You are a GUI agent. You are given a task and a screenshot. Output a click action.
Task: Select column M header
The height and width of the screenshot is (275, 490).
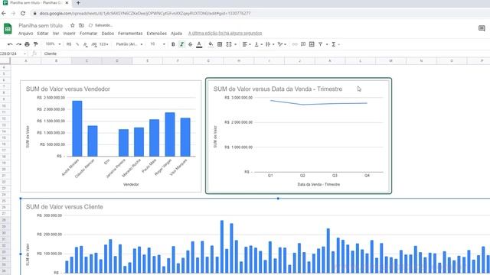(x=390, y=61)
